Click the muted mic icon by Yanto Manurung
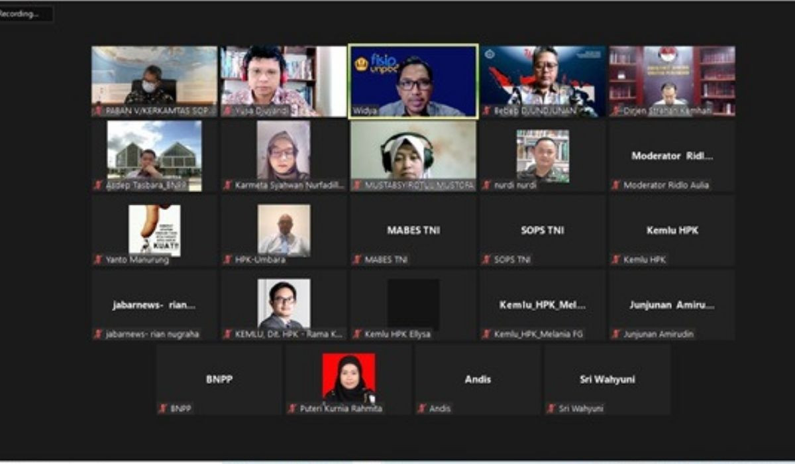This screenshot has width=795, height=464. point(99,260)
